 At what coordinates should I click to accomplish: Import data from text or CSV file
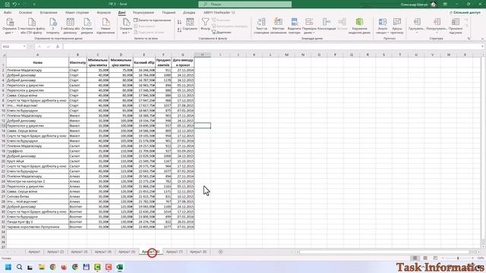click(x=31, y=26)
